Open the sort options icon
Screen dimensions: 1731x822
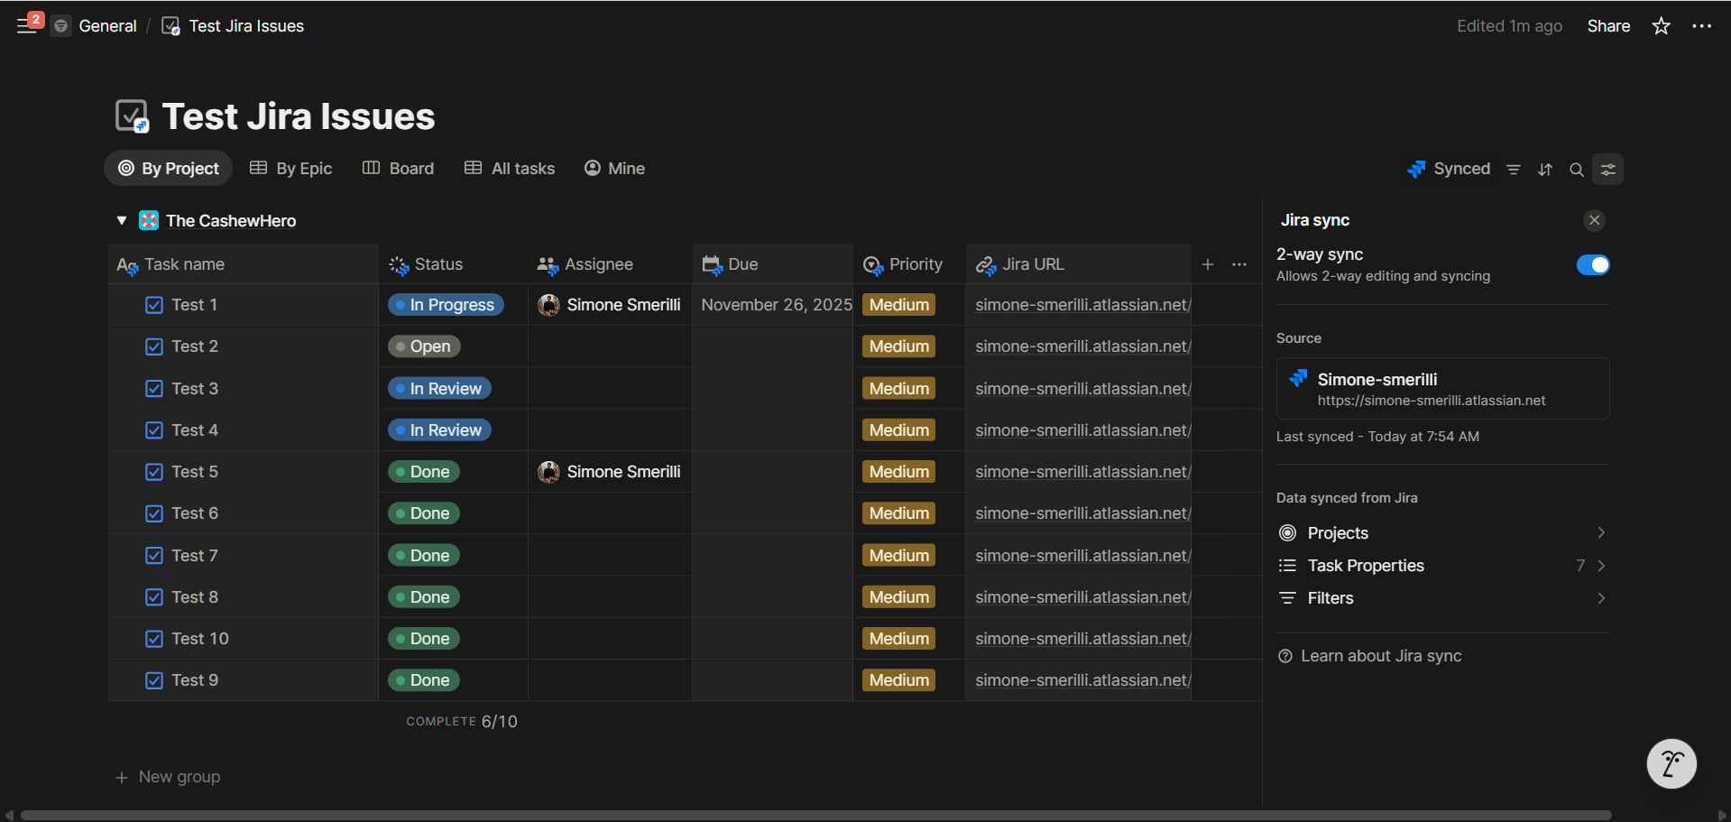[1545, 169]
